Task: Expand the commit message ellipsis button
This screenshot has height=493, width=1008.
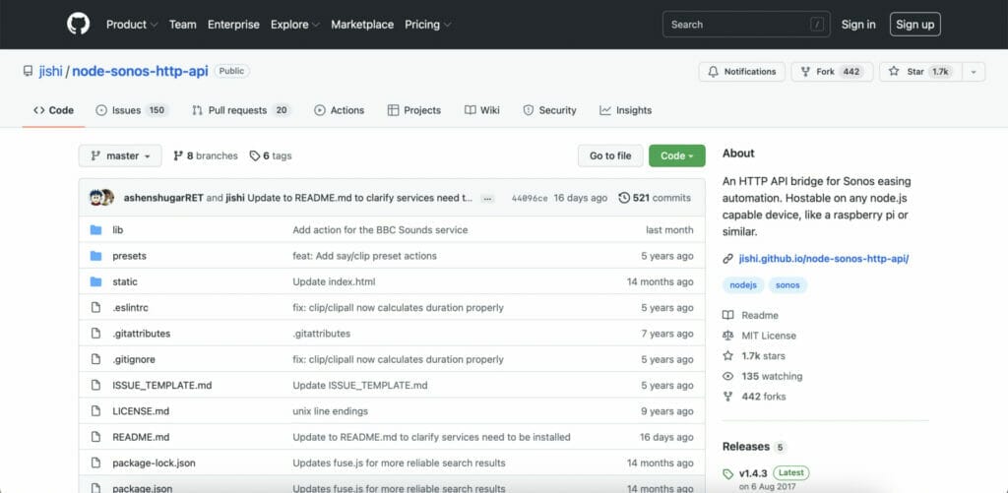Action: point(487,198)
